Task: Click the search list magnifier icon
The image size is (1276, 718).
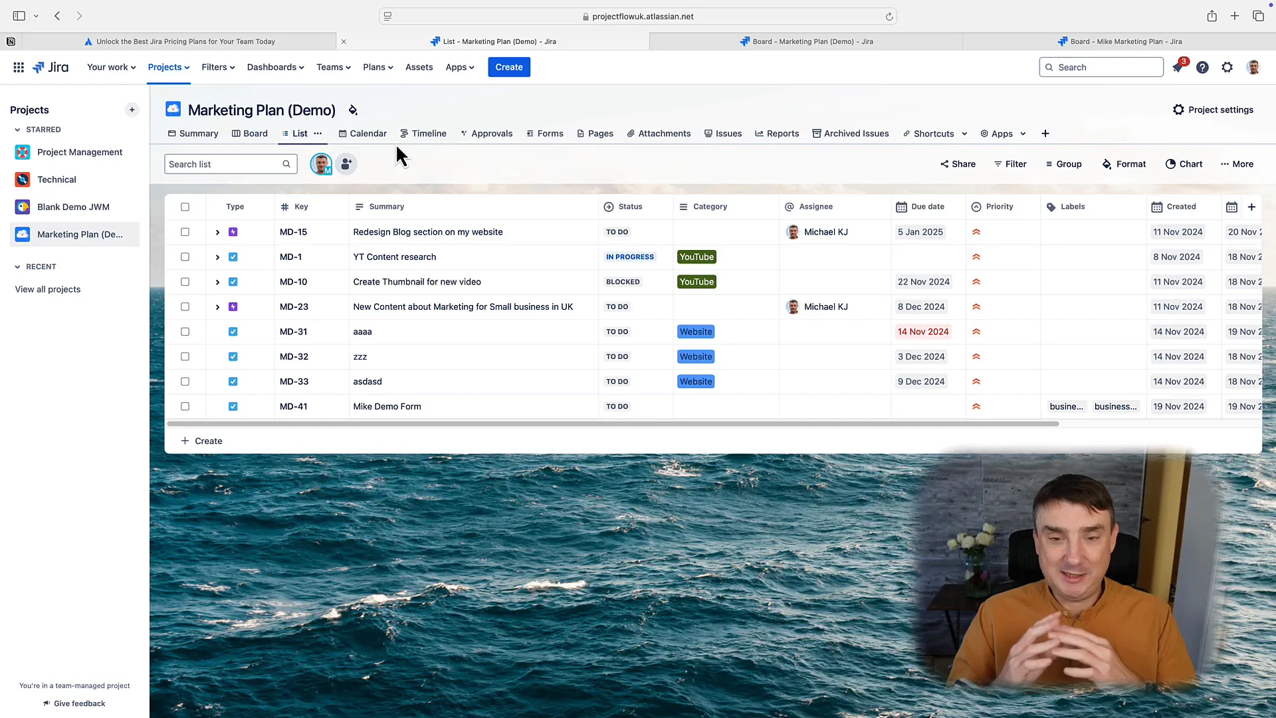Action: click(x=286, y=164)
